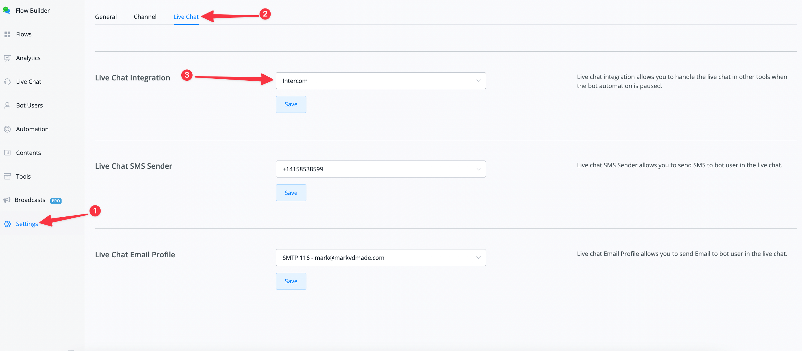Click the chevron of the SMTP 116 dropdown

click(478, 257)
